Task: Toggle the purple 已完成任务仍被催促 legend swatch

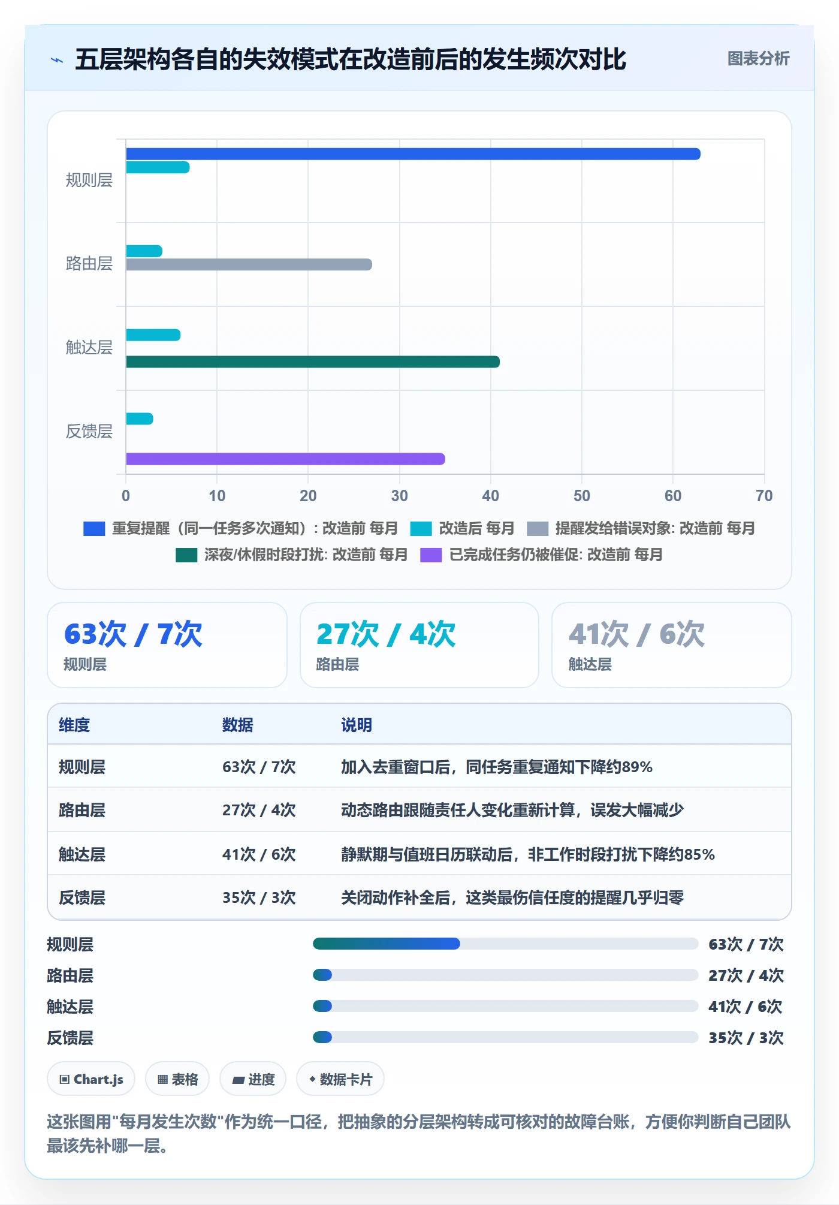Action: [431, 555]
